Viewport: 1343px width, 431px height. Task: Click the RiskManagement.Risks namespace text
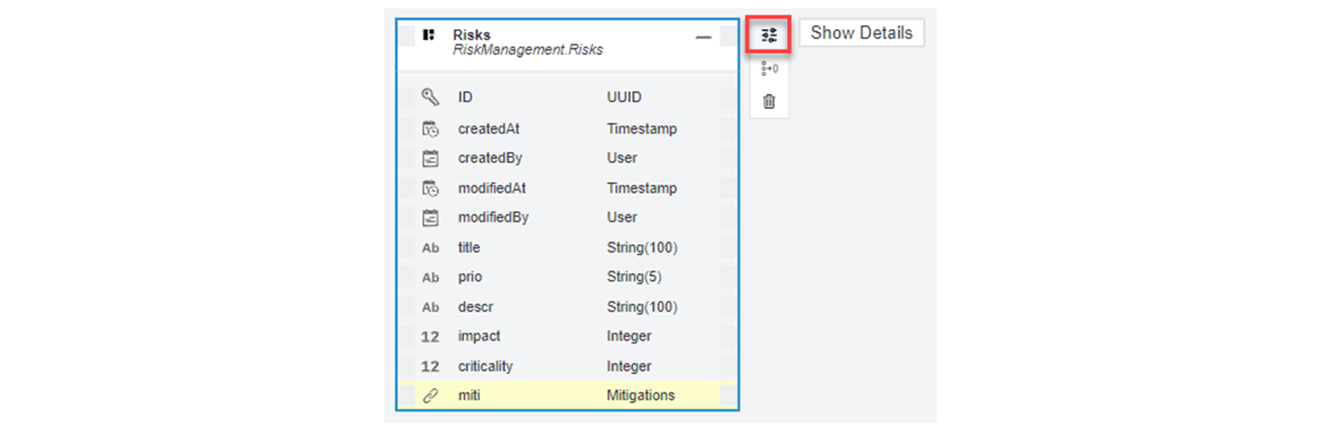pyautogui.click(x=528, y=50)
